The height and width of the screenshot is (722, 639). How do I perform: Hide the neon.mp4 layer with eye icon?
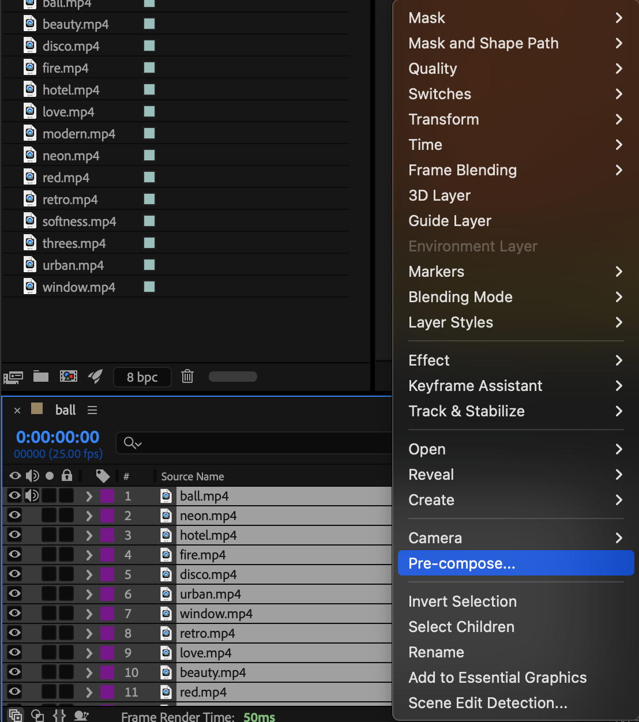(x=14, y=515)
